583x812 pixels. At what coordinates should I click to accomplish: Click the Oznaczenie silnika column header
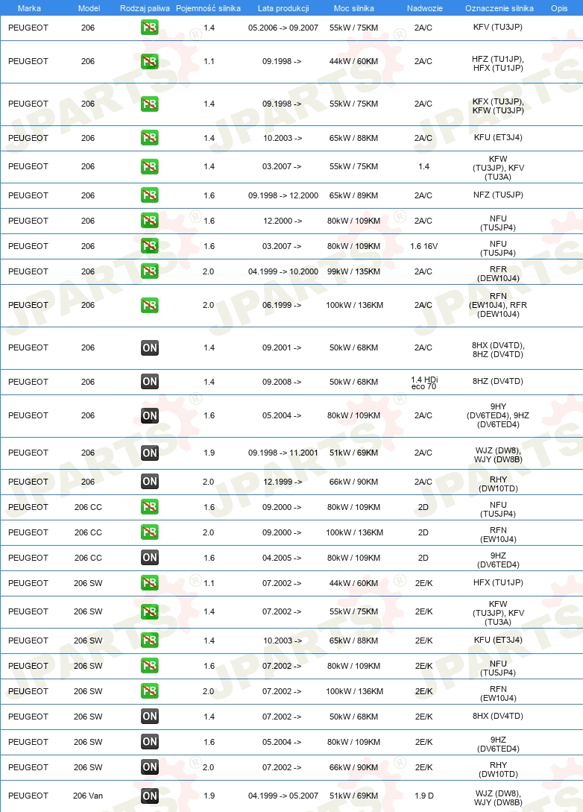point(499,8)
